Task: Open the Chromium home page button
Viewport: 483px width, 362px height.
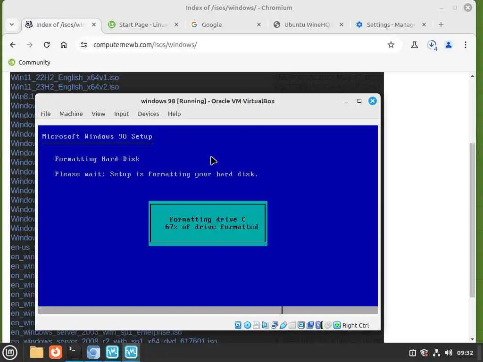Action: [x=64, y=45]
